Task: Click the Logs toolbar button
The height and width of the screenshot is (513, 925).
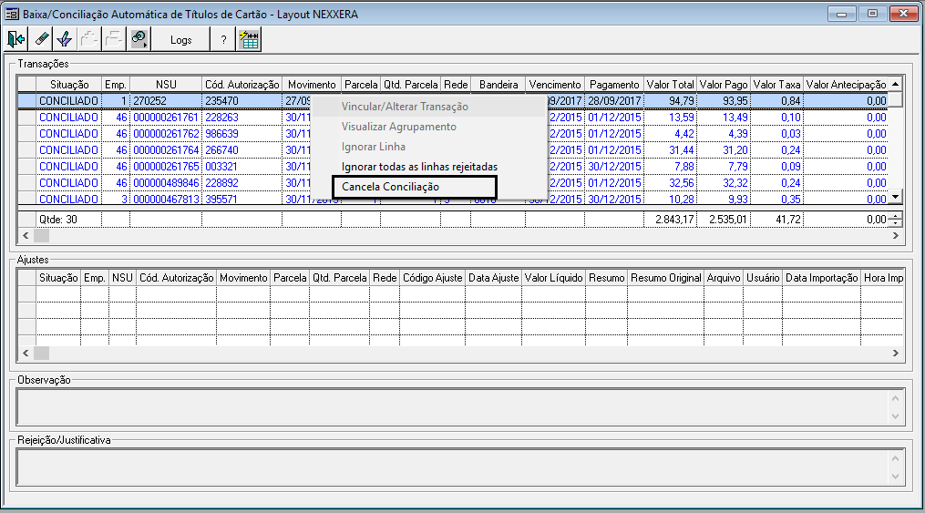Action: pos(181,39)
